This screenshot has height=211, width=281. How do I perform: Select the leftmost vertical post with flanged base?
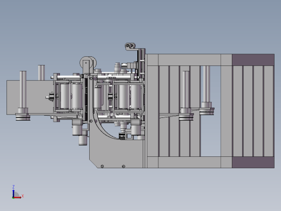pos(23,96)
